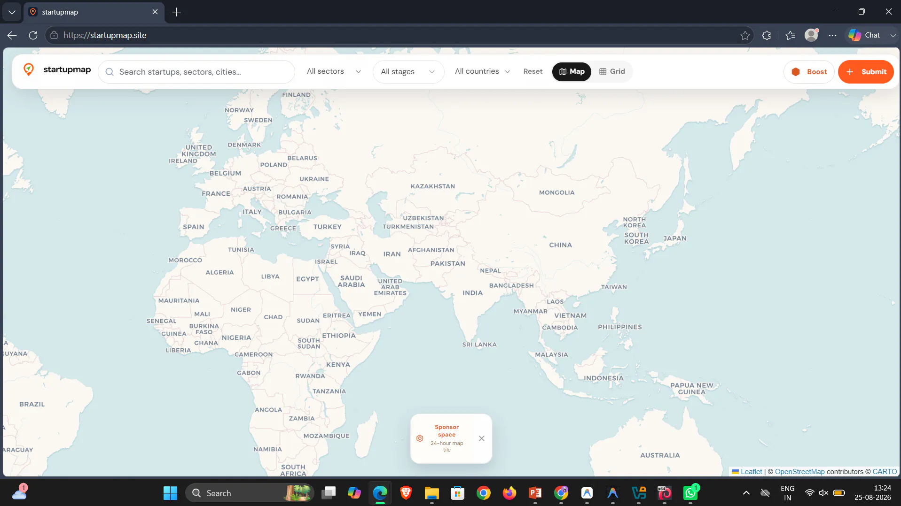The width and height of the screenshot is (901, 506).
Task: Open the All stages dropdown
Action: (408, 72)
